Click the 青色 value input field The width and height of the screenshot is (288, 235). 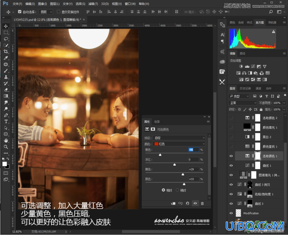point(194,150)
